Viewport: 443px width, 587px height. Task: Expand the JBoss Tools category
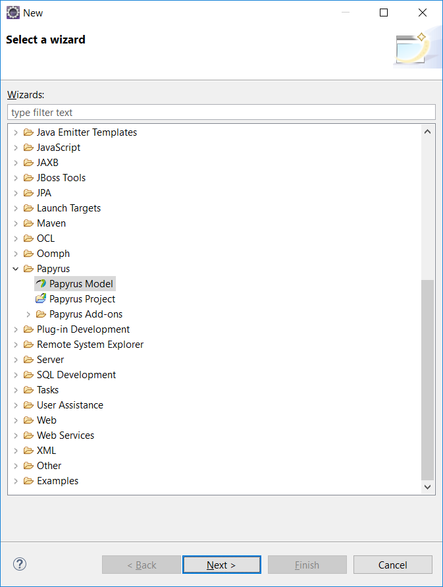point(16,178)
